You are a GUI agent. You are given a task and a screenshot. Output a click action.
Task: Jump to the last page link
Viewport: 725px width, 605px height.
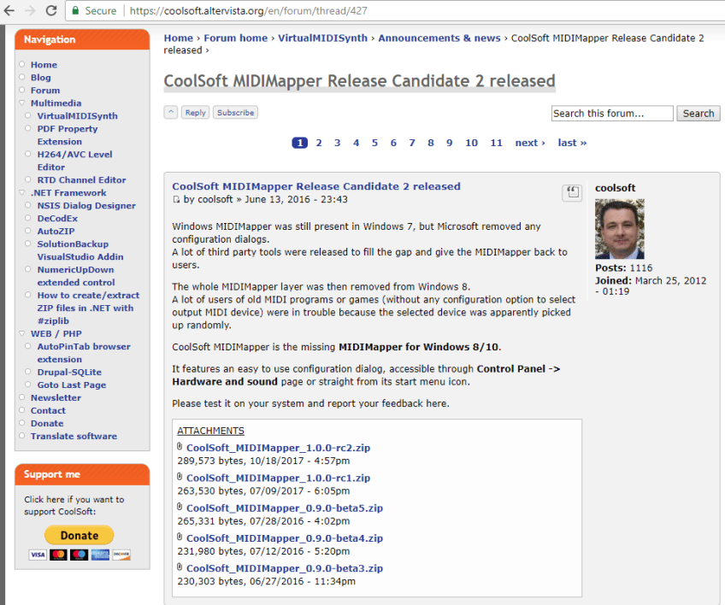pyautogui.click(x=572, y=143)
